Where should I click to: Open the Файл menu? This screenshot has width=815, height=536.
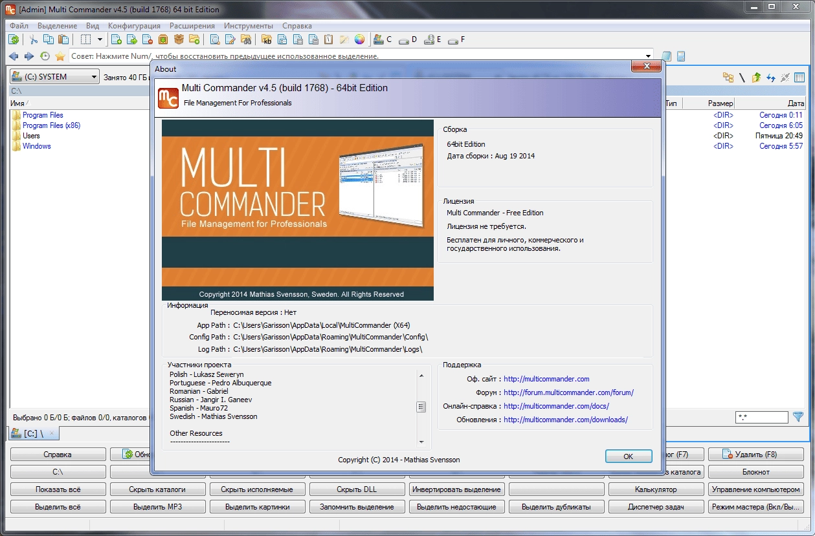coord(19,26)
